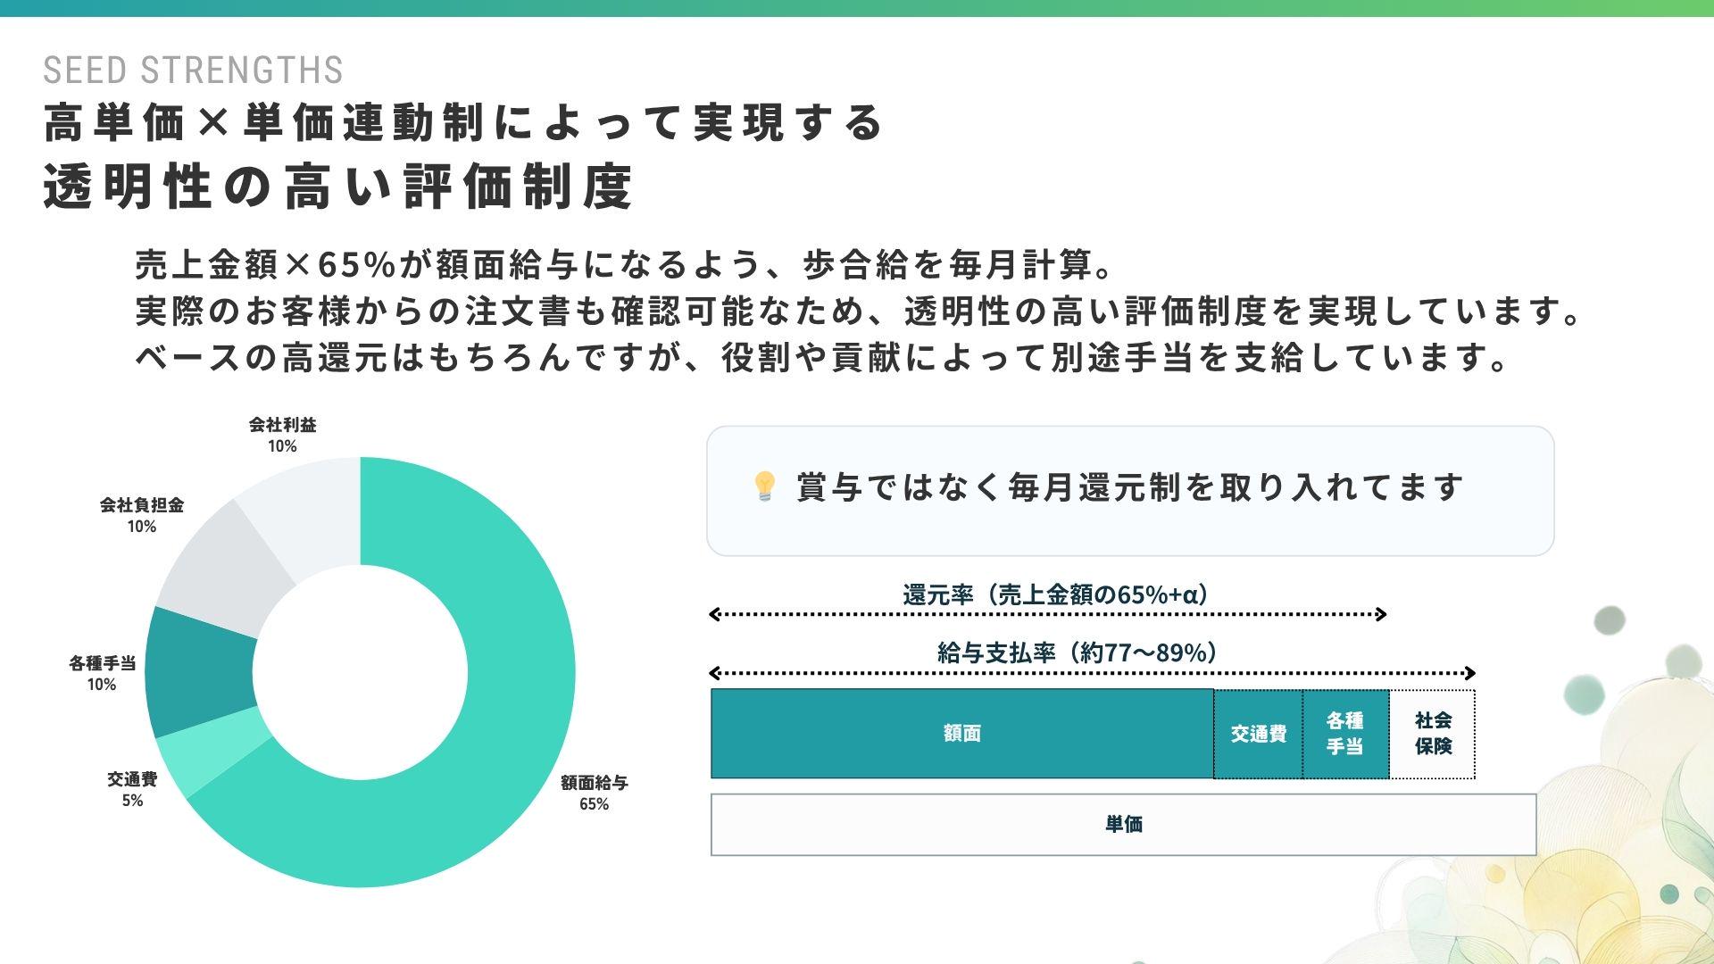Click the 交通費 block in the bar diagram

1258,734
